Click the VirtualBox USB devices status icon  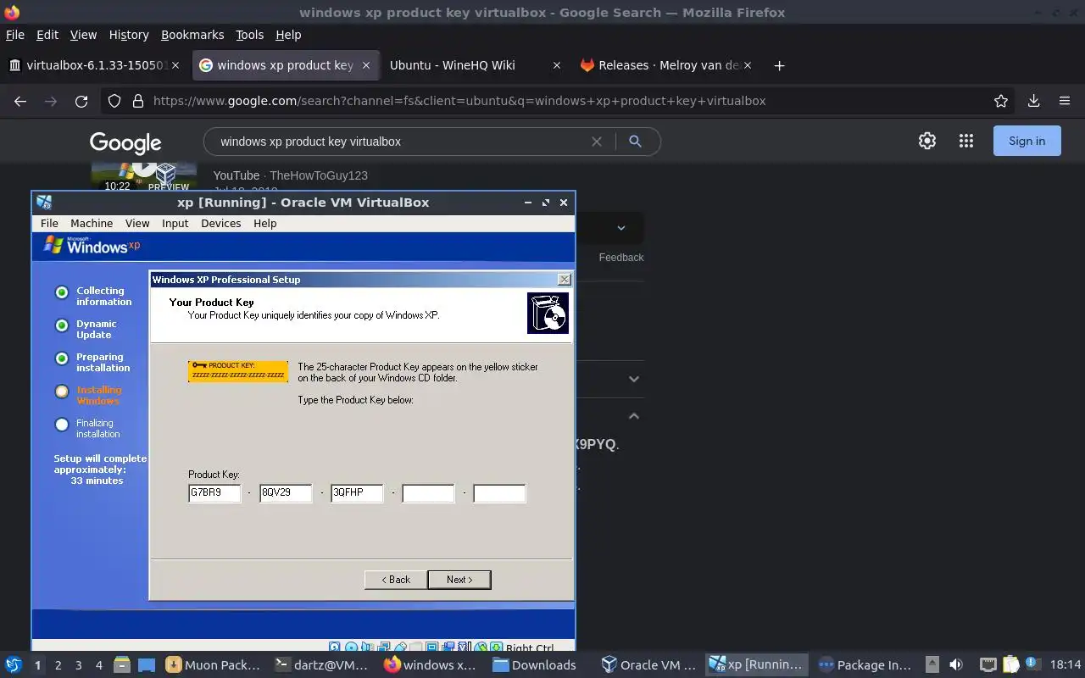(x=401, y=648)
